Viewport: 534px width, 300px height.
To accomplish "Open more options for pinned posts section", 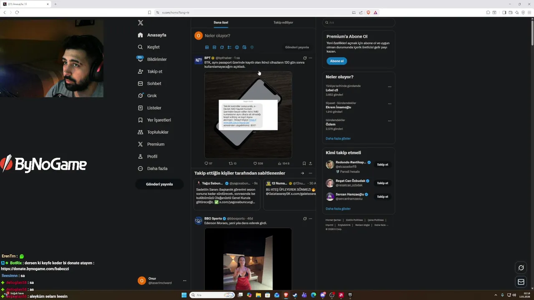I will (x=310, y=173).
